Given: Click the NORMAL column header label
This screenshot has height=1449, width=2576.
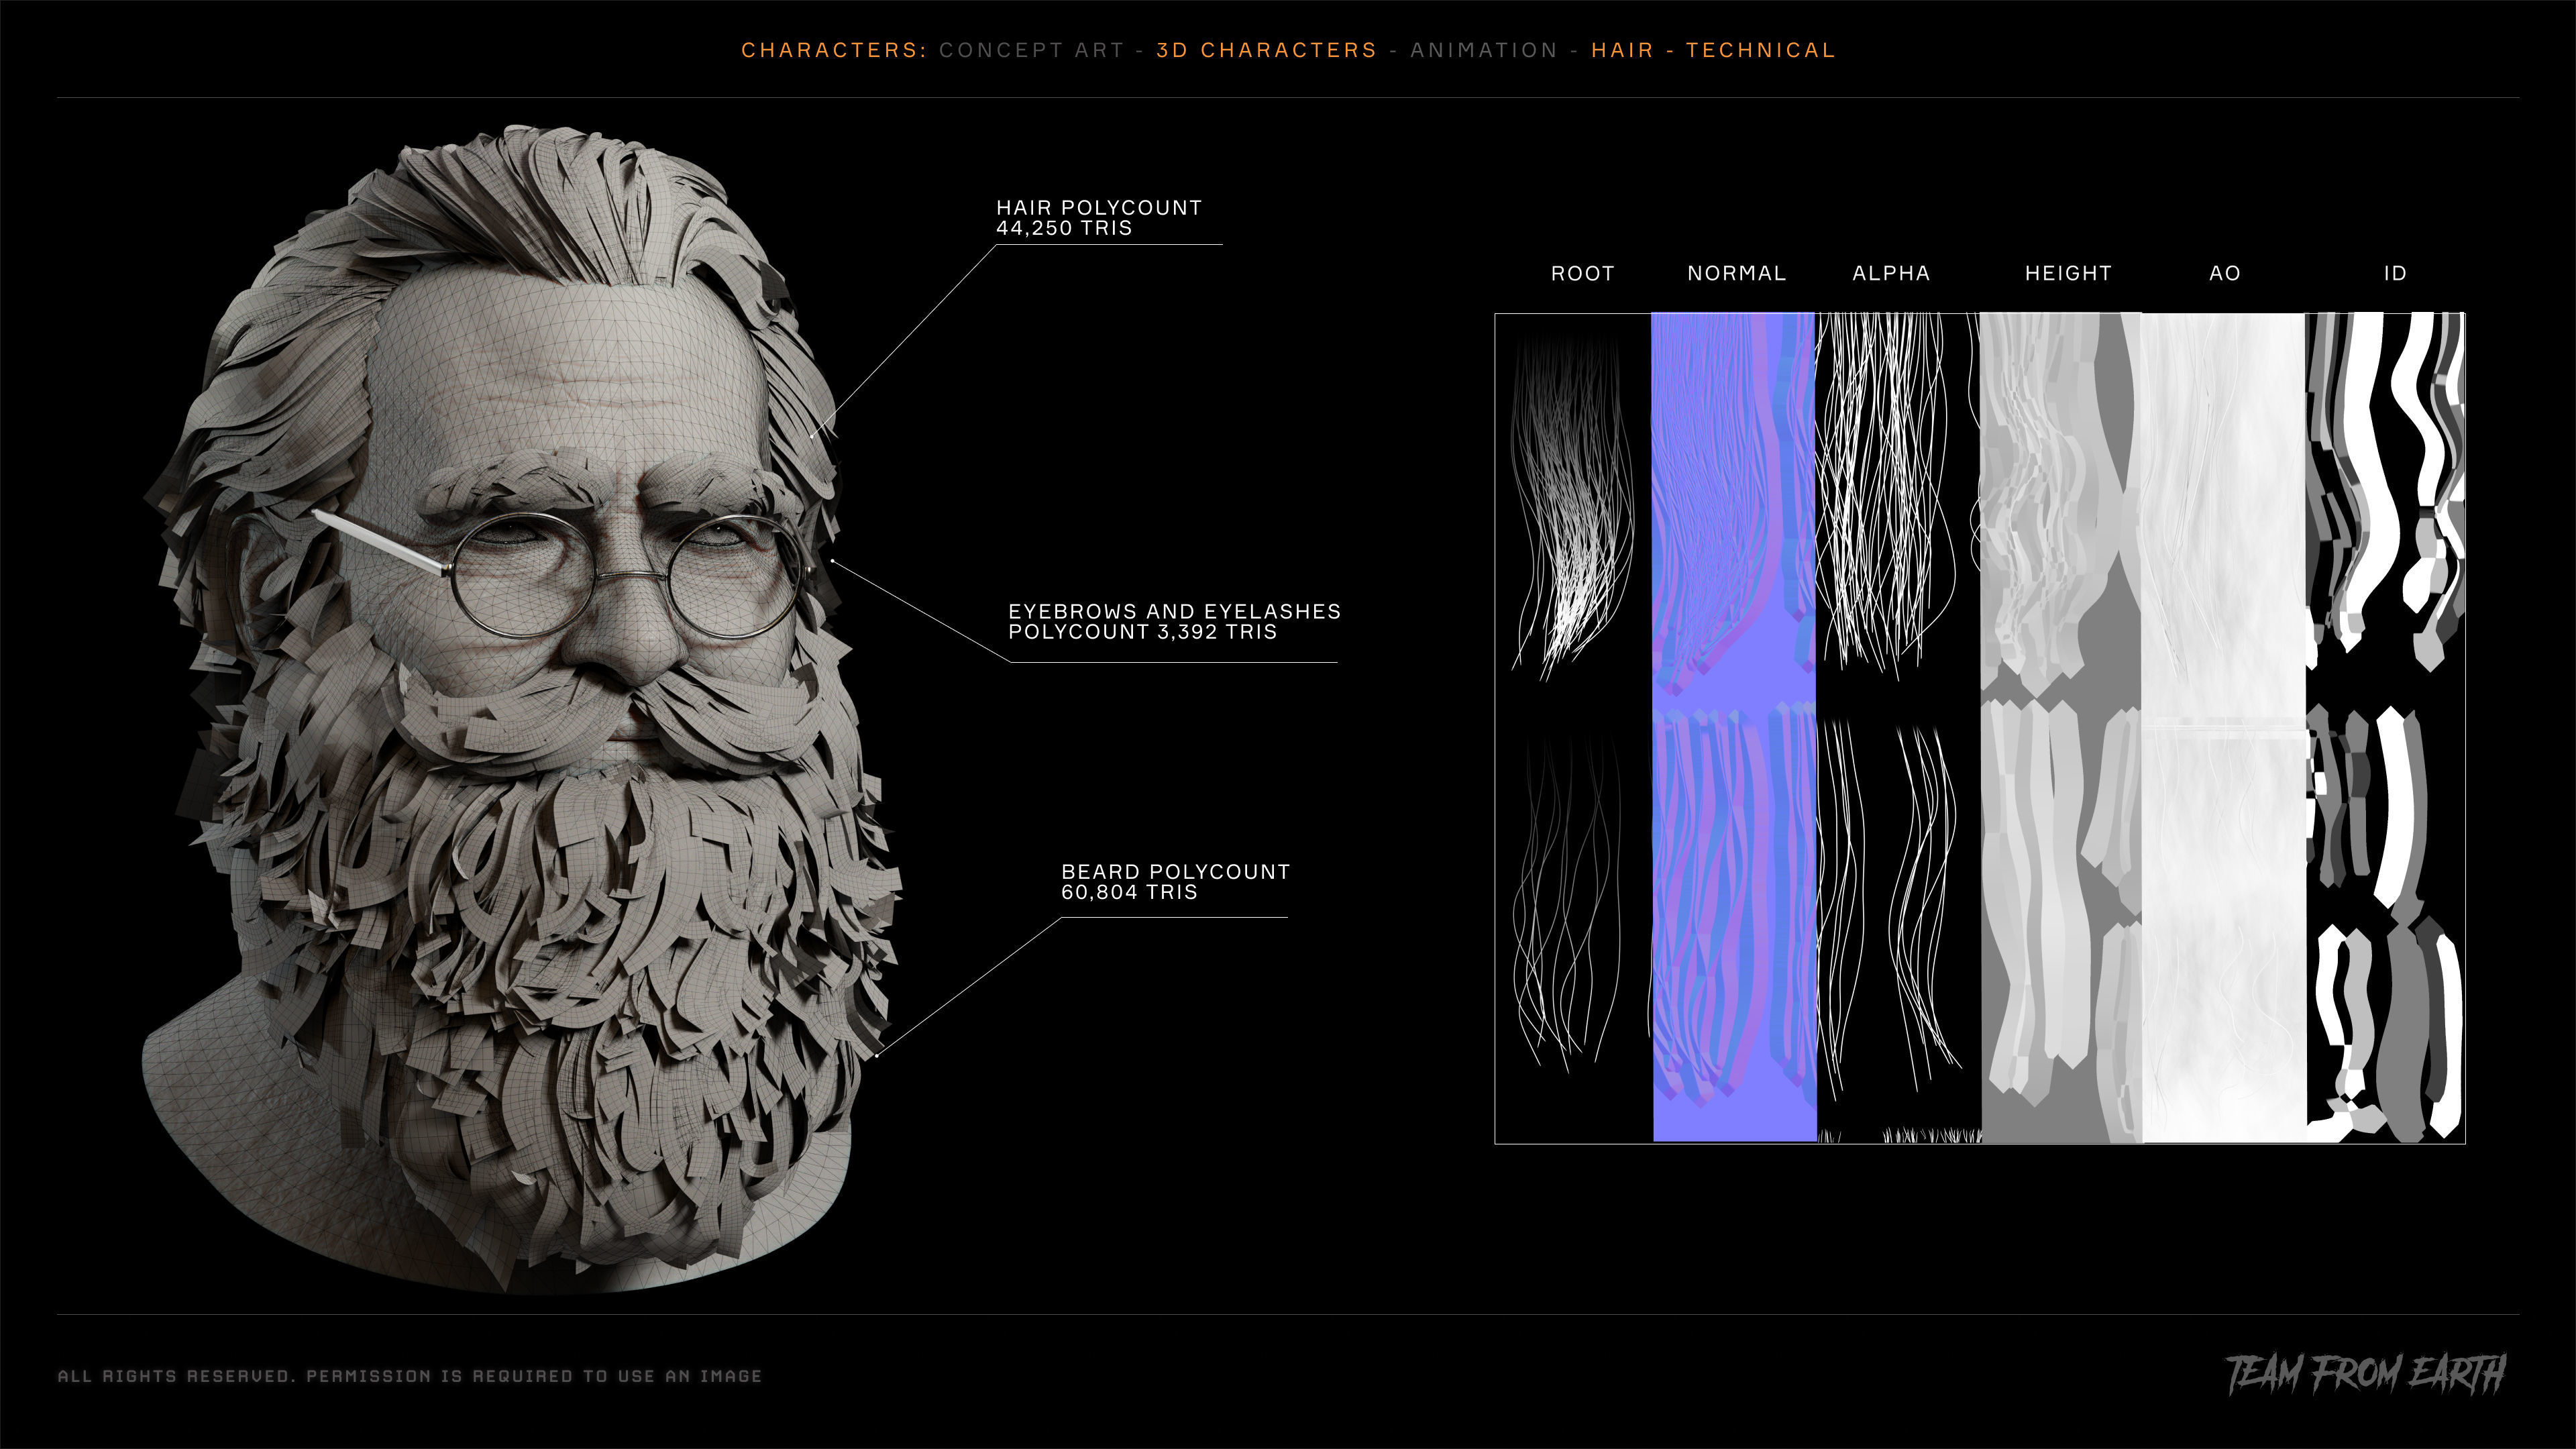Looking at the screenshot, I should pyautogui.click(x=1736, y=273).
